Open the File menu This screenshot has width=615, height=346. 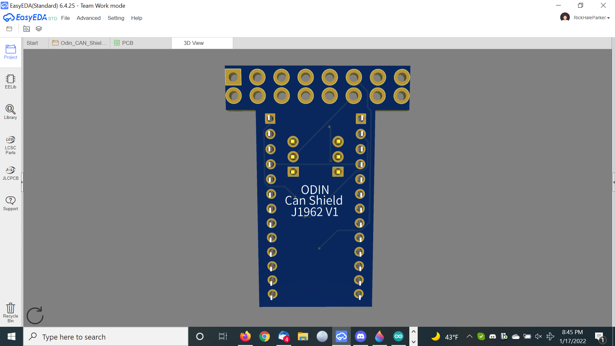click(x=65, y=18)
